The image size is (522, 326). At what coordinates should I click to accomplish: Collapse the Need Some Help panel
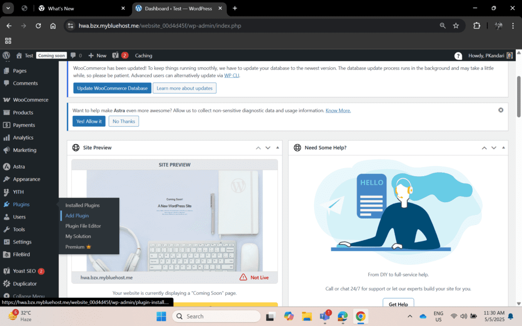point(503,148)
